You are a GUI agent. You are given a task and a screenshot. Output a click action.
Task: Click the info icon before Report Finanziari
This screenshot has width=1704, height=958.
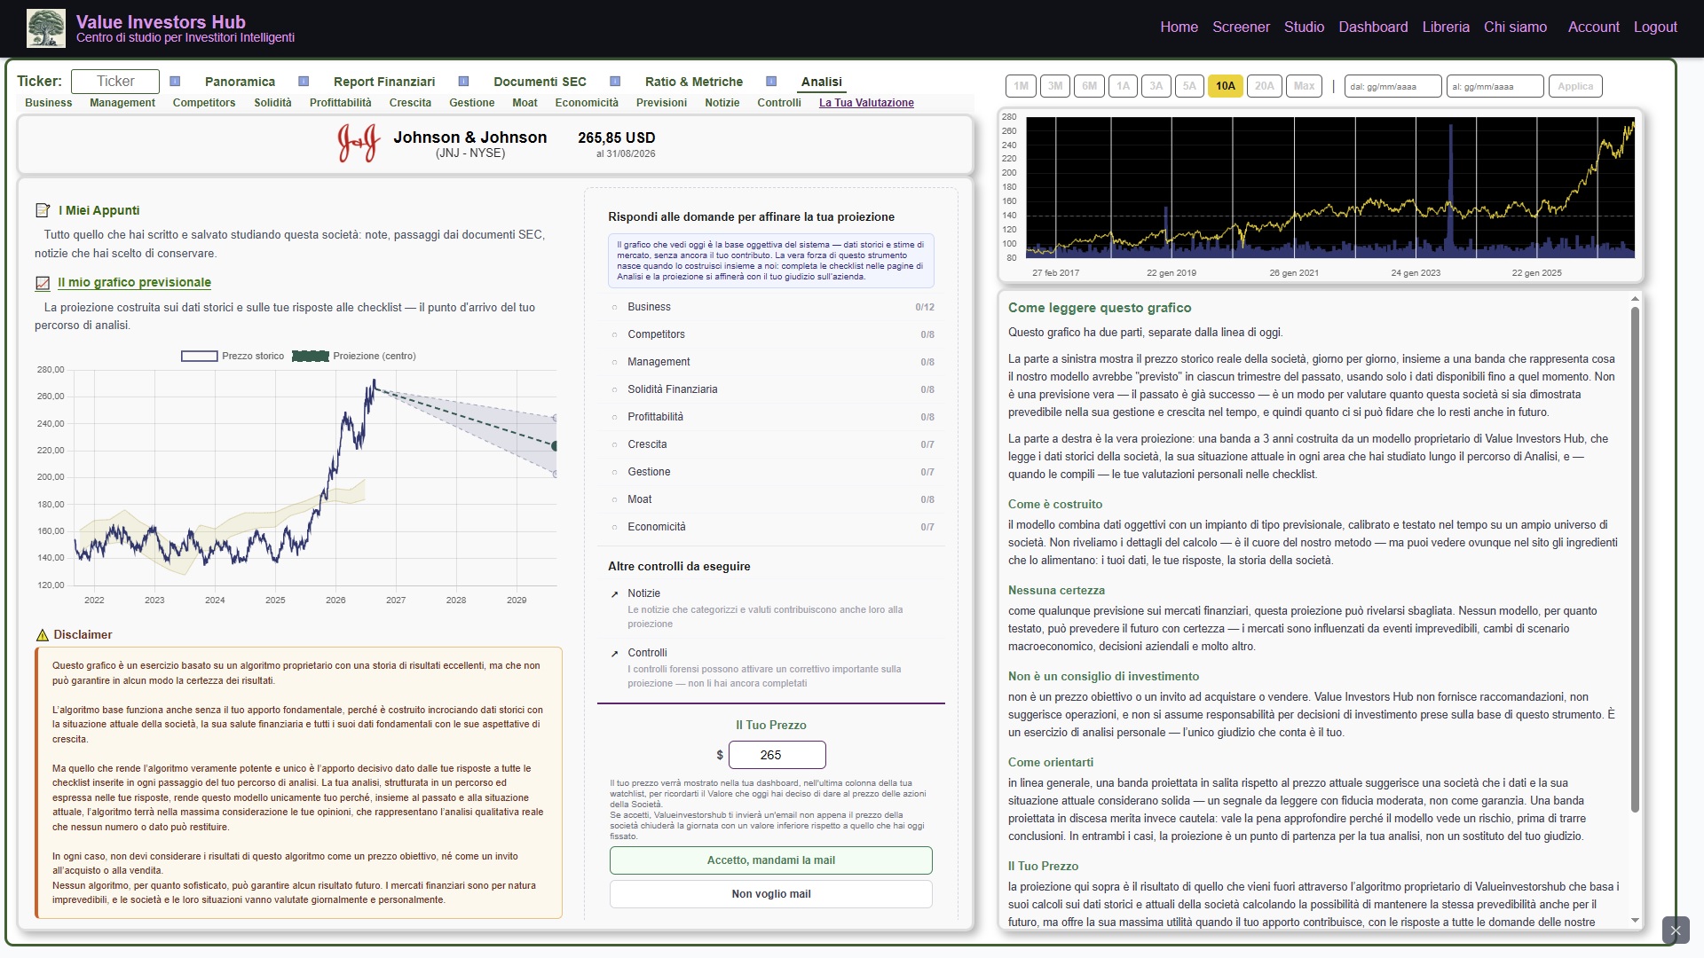(x=304, y=82)
